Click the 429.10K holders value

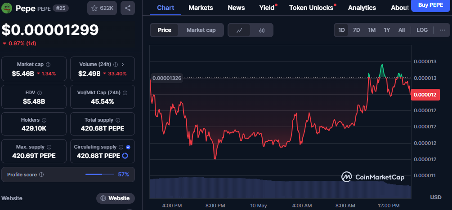tap(34, 128)
